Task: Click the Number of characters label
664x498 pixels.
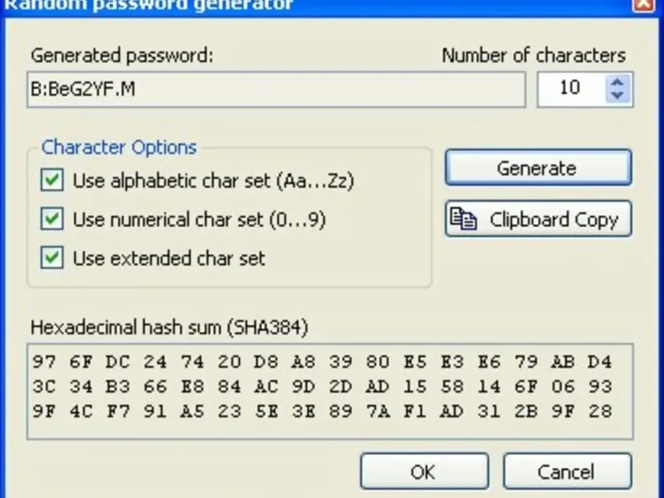Action: [x=534, y=56]
